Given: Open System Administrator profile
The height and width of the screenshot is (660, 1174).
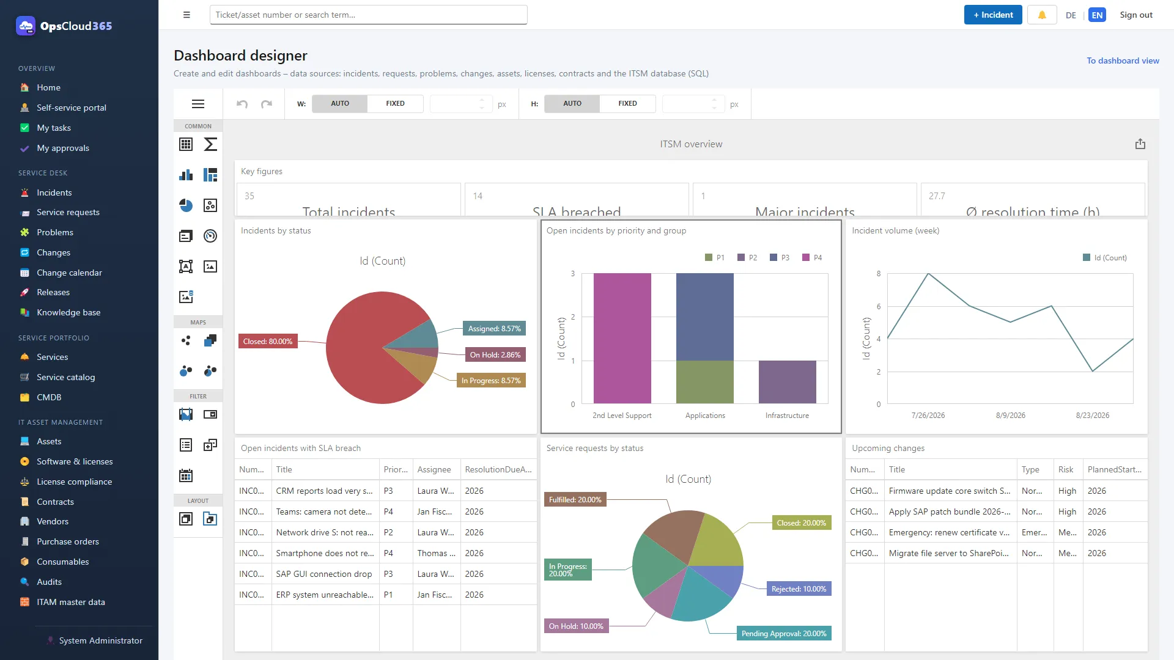Looking at the screenshot, I should point(94,641).
